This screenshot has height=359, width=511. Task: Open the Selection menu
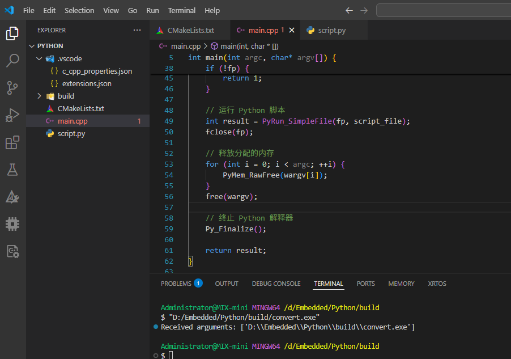79,10
